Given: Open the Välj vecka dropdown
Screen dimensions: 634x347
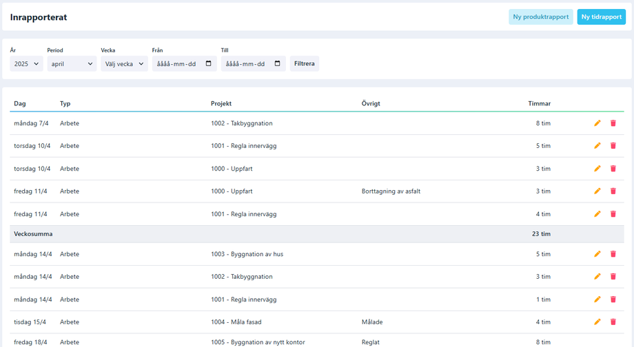Looking at the screenshot, I should point(124,64).
